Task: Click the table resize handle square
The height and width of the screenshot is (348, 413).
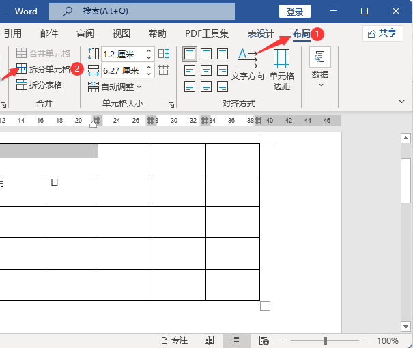Action: point(265,306)
